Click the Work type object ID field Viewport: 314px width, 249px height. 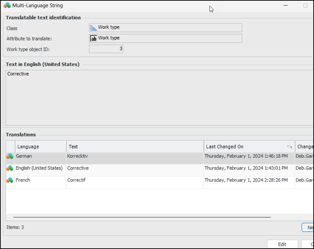(106, 49)
